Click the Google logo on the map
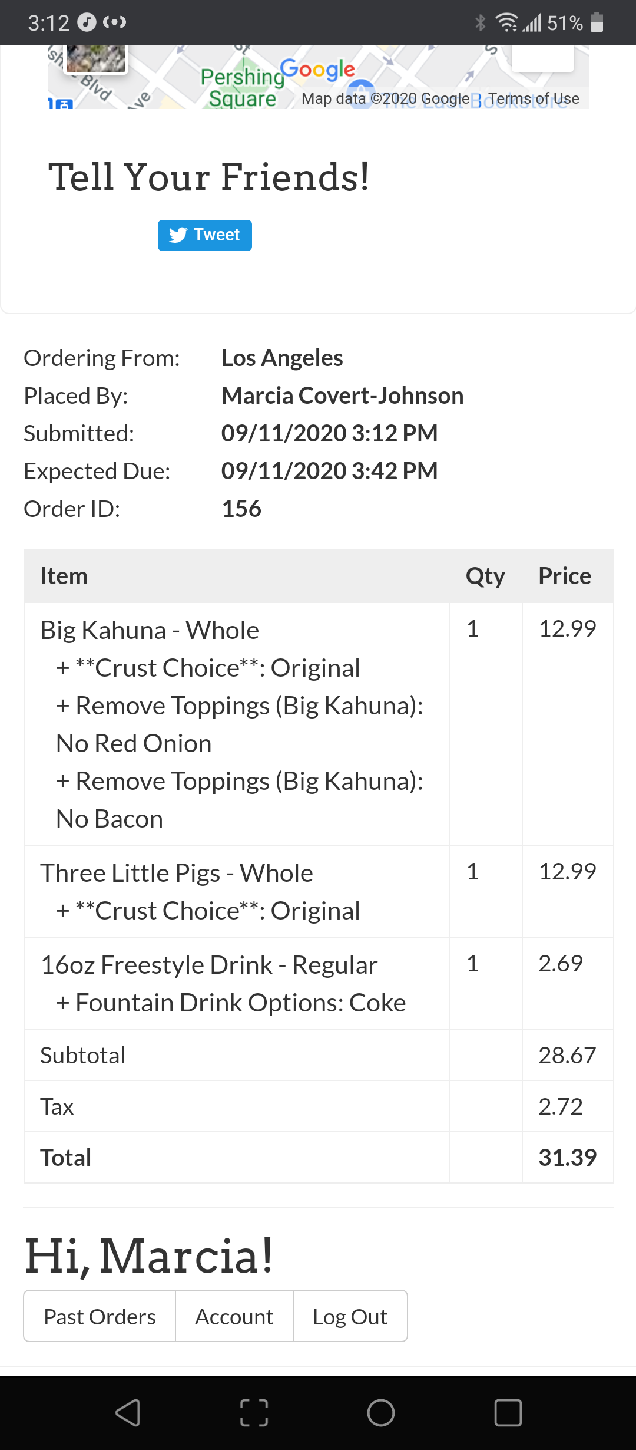The height and width of the screenshot is (1450, 636). click(x=317, y=70)
